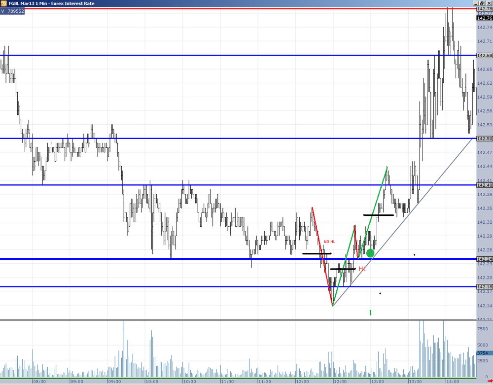This screenshot has height=385, width=493.
Task: Click the 142.18 line price label
Action: [485, 287]
